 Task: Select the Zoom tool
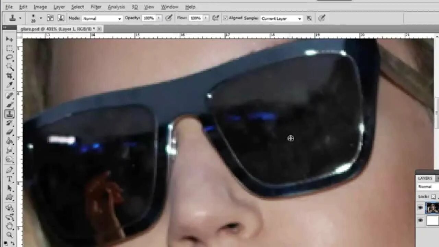10,235
